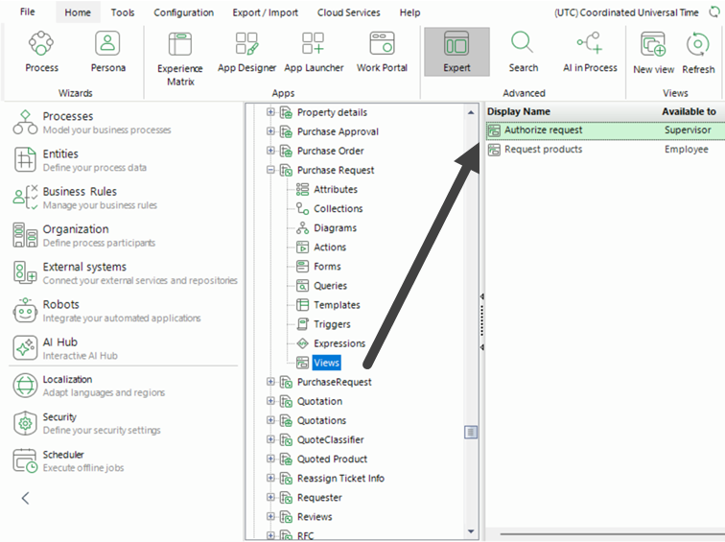Select the Forms tree item
Viewport: 725px width, 542px height.
327,267
